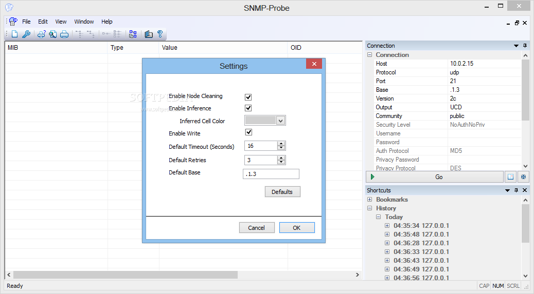Click the New document toolbar icon
Viewport: 534px width, 294px height.
[x=14, y=34]
